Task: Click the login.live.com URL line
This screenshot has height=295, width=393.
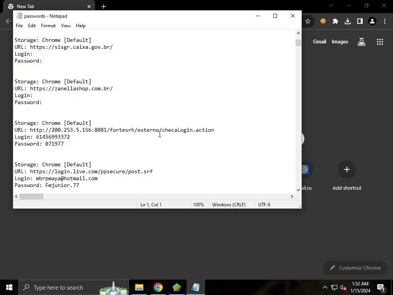Action: pos(83,171)
